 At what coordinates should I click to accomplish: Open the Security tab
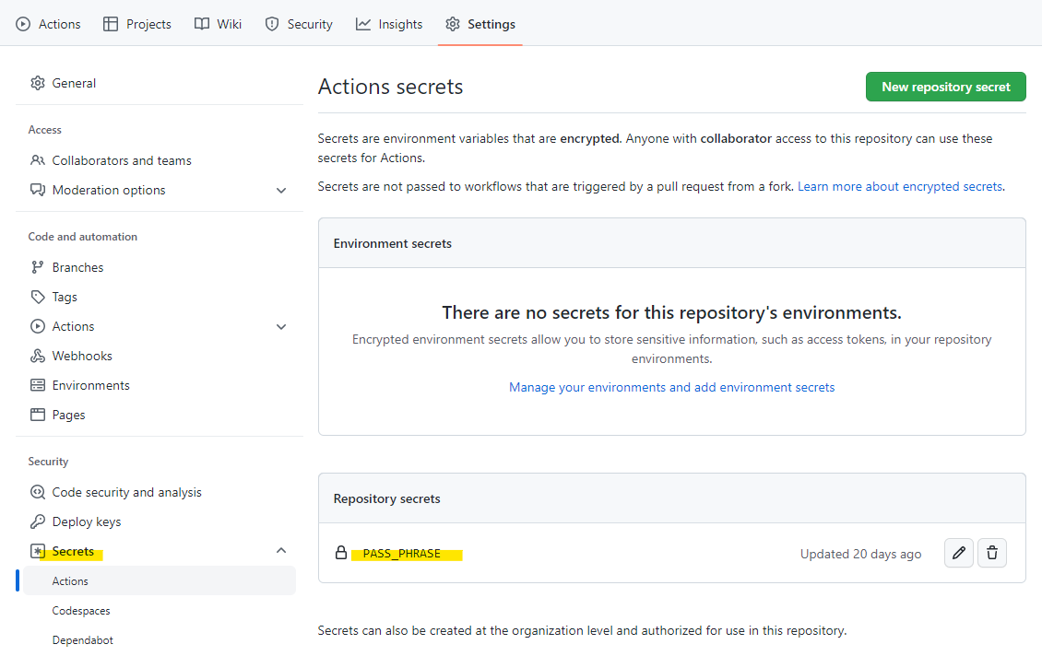[x=298, y=24]
